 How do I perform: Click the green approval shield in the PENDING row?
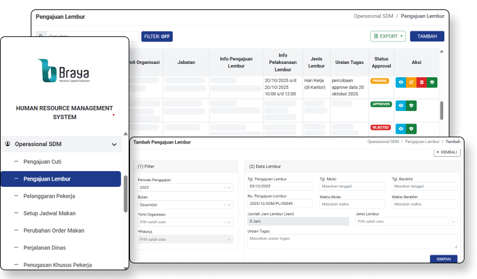(x=432, y=82)
